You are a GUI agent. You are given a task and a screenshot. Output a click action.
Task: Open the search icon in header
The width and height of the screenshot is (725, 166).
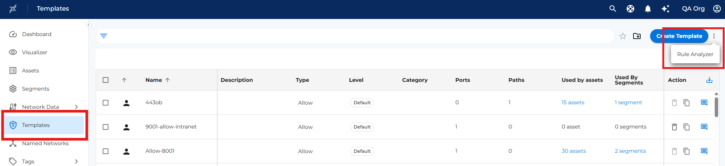(613, 8)
